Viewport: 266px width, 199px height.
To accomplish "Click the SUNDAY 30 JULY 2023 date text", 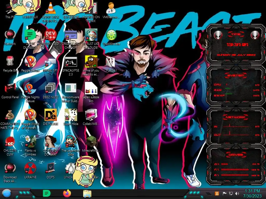I will click(x=236, y=55).
